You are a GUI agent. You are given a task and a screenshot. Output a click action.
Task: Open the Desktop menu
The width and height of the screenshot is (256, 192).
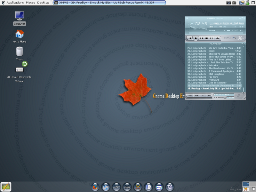point(43,3)
